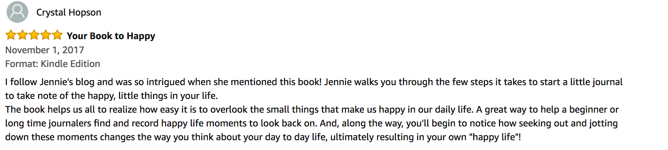The image size is (668, 150).
Task: Select the fourth star in the rating
Action: pos(46,35)
